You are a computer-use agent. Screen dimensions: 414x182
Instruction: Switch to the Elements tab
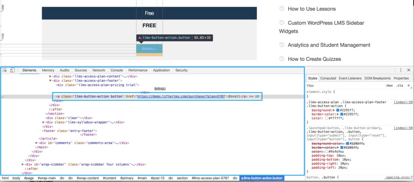[29, 70]
